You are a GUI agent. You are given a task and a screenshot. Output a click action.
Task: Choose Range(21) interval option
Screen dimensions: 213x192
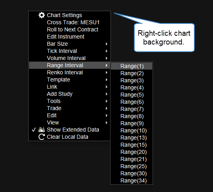(x=132, y=159)
